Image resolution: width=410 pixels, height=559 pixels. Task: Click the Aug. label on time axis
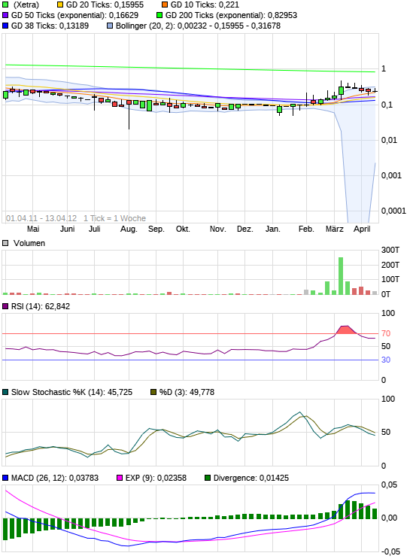pyautogui.click(x=129, y=229)
